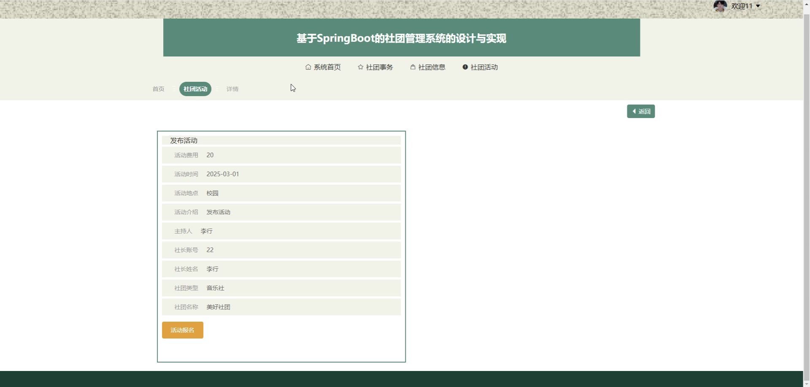
Task: Click the 社团类型 row showing 音乐社
Action: click(x=281, y=288)
